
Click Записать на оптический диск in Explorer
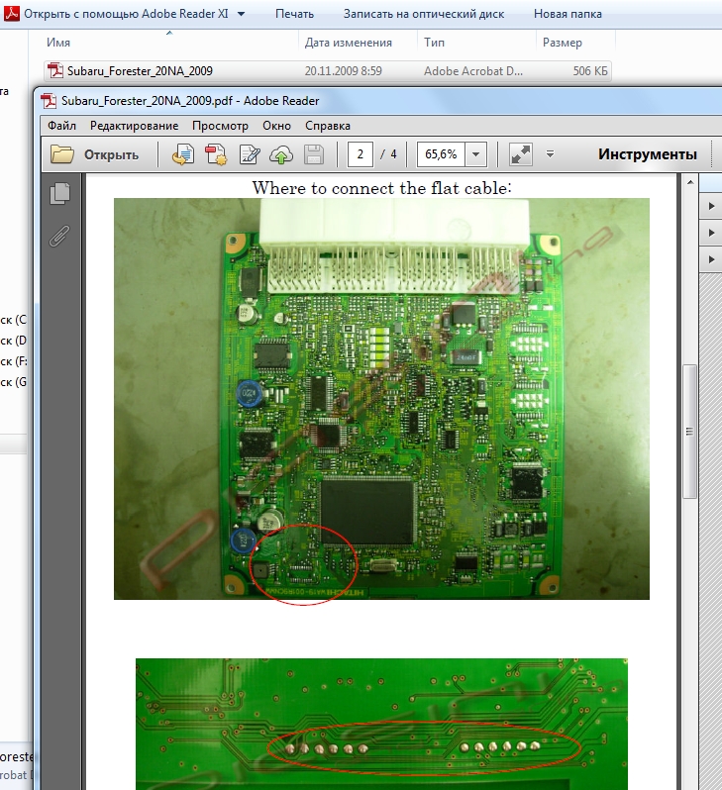[424, 14]
